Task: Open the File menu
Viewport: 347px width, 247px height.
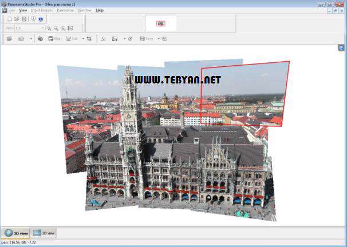Action: coord(12,10)
